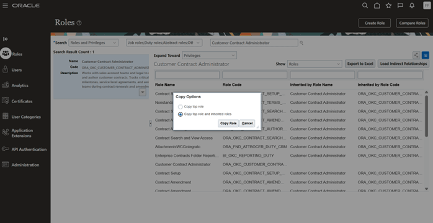Click the Application Extensions sidebar icon
Image resolution: width=433 pixels, height=223 pixels.
click(x=5, y=133)
